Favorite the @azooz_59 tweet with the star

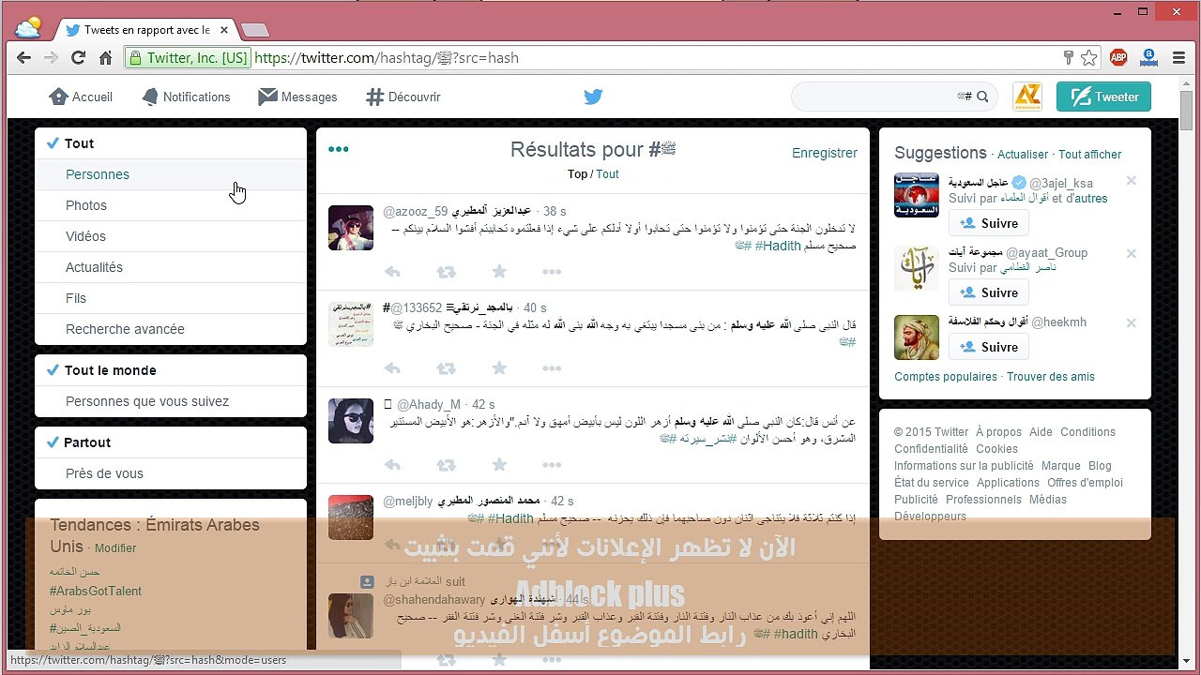(499, 272)
